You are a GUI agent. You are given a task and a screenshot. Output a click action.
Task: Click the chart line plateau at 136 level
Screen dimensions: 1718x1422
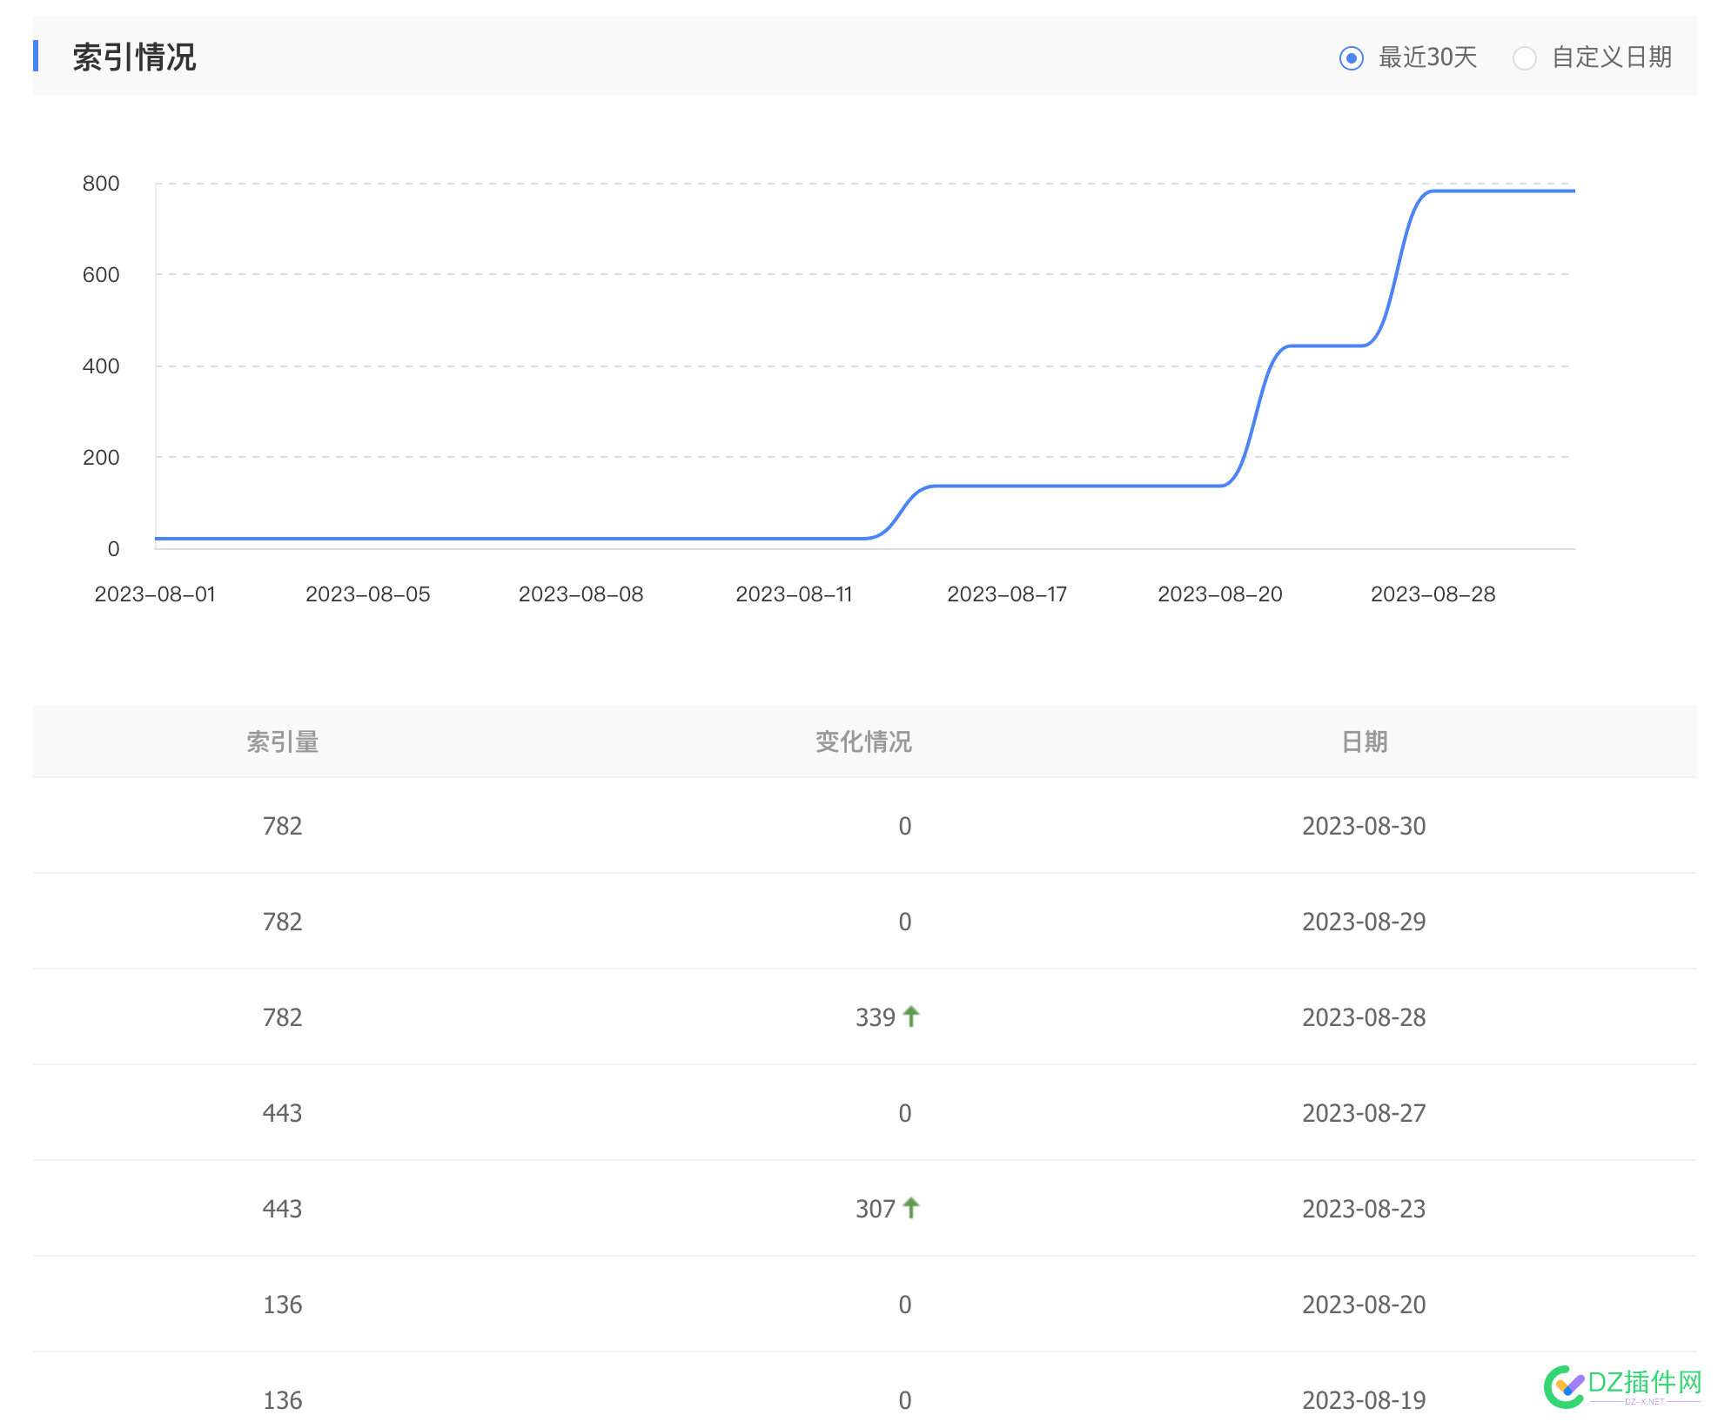(1077, 486)
